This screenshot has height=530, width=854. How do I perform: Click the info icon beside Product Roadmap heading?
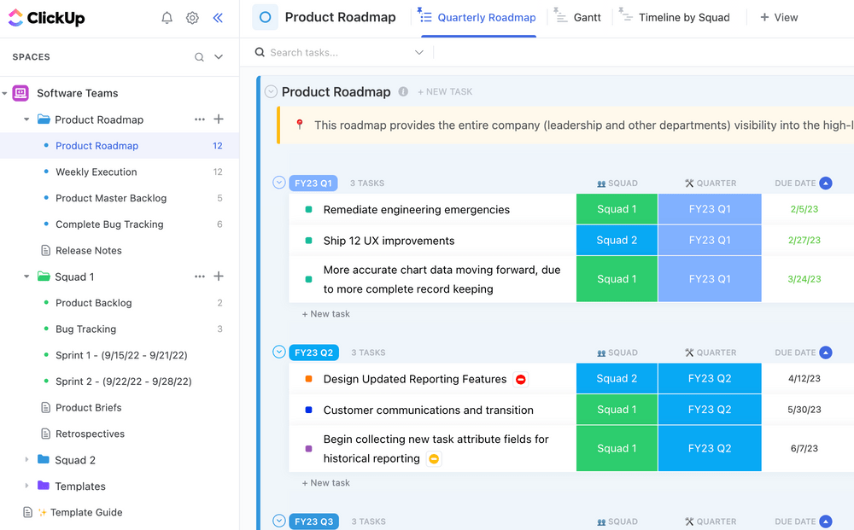403,91
